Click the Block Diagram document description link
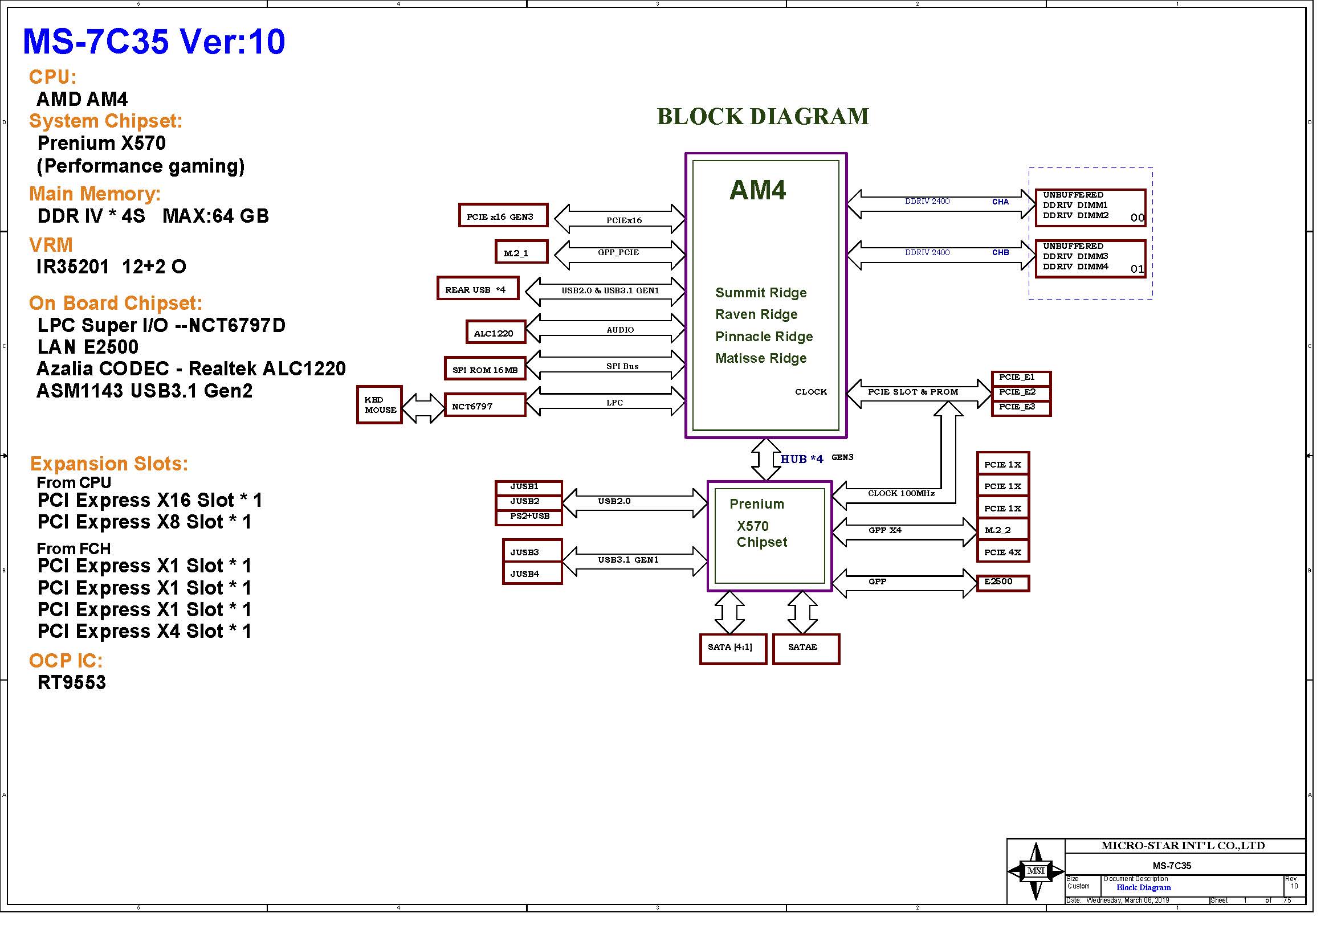The image size is (1333, 942). coord(1143,887)
